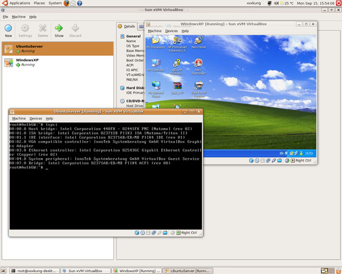Click the Delete machine toolbar icon

click(43, 31)
